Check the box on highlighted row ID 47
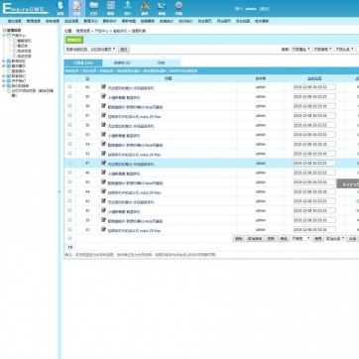The width and height of the screenshot is (359, 359). (69, 163)
